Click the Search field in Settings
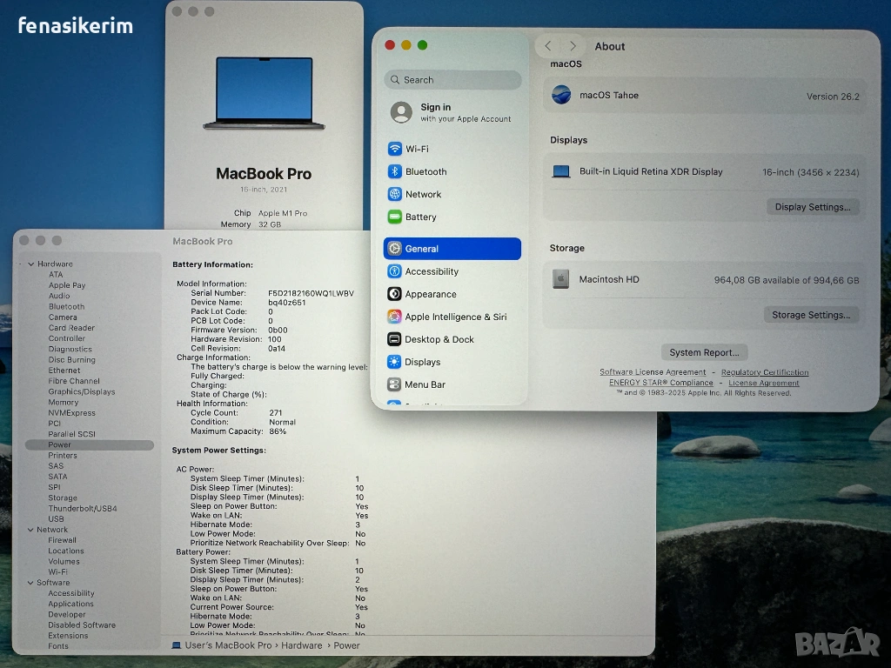Image resolution: width=891 pixels, height=668 pixels. 452,80
